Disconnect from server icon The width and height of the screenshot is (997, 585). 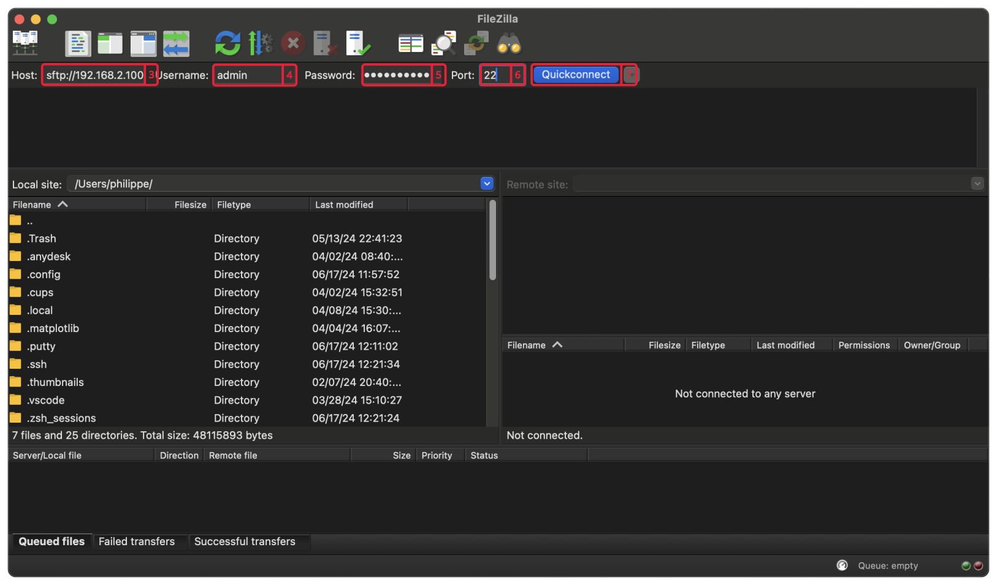[x=325, y=43]
